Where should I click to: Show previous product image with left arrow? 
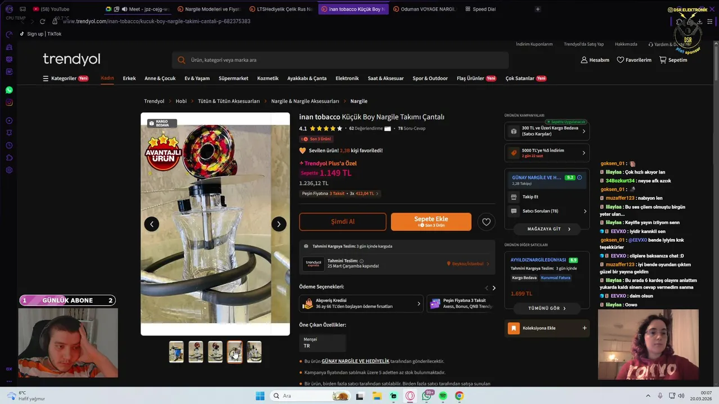[x=152, y=224]
